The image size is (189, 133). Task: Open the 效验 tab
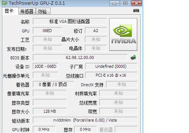point(43,11)
